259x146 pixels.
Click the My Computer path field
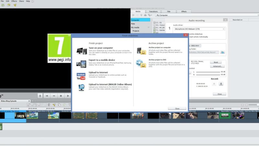(207, 15)
